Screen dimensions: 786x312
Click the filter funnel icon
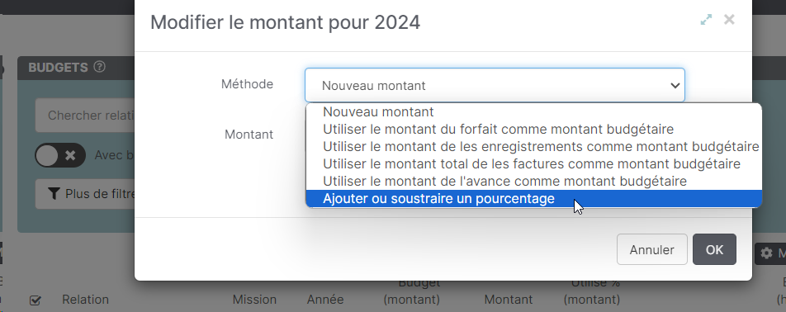pyautogui.click(x=54, y=194)
